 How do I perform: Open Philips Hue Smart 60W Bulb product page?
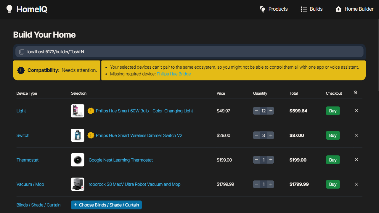click(144, 111)
